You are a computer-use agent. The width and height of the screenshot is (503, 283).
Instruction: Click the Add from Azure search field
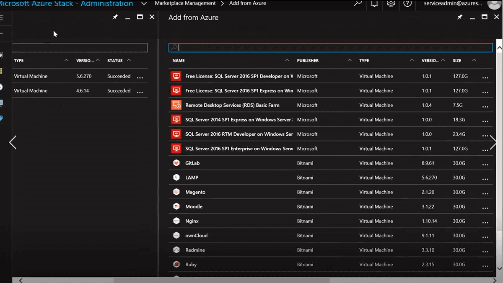pos(331,47)
